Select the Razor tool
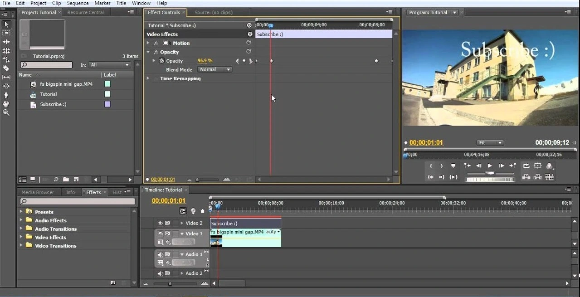The width and height of the screenshot is (580, 297). 6,68
